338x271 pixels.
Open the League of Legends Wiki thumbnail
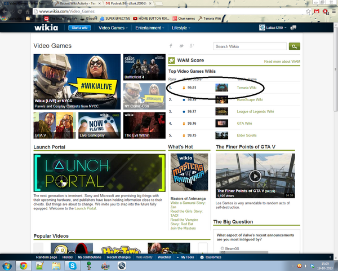221,112
